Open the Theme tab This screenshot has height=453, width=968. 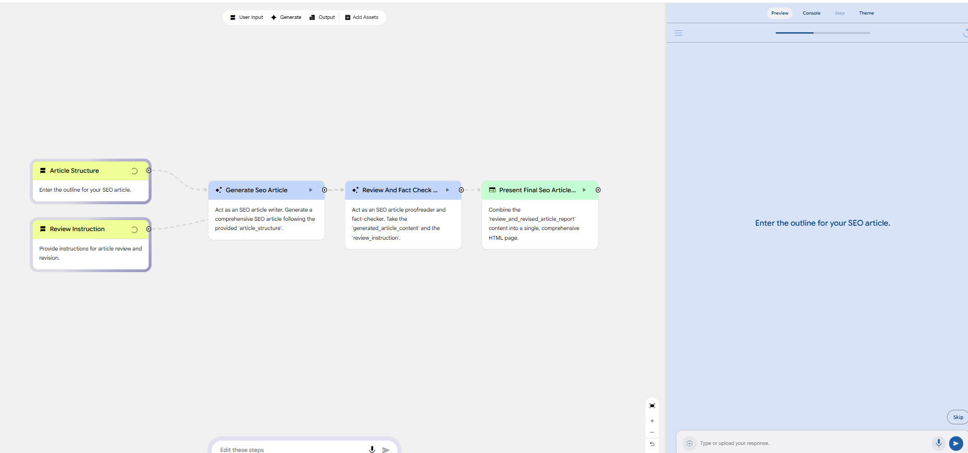[x=866, y=13]
